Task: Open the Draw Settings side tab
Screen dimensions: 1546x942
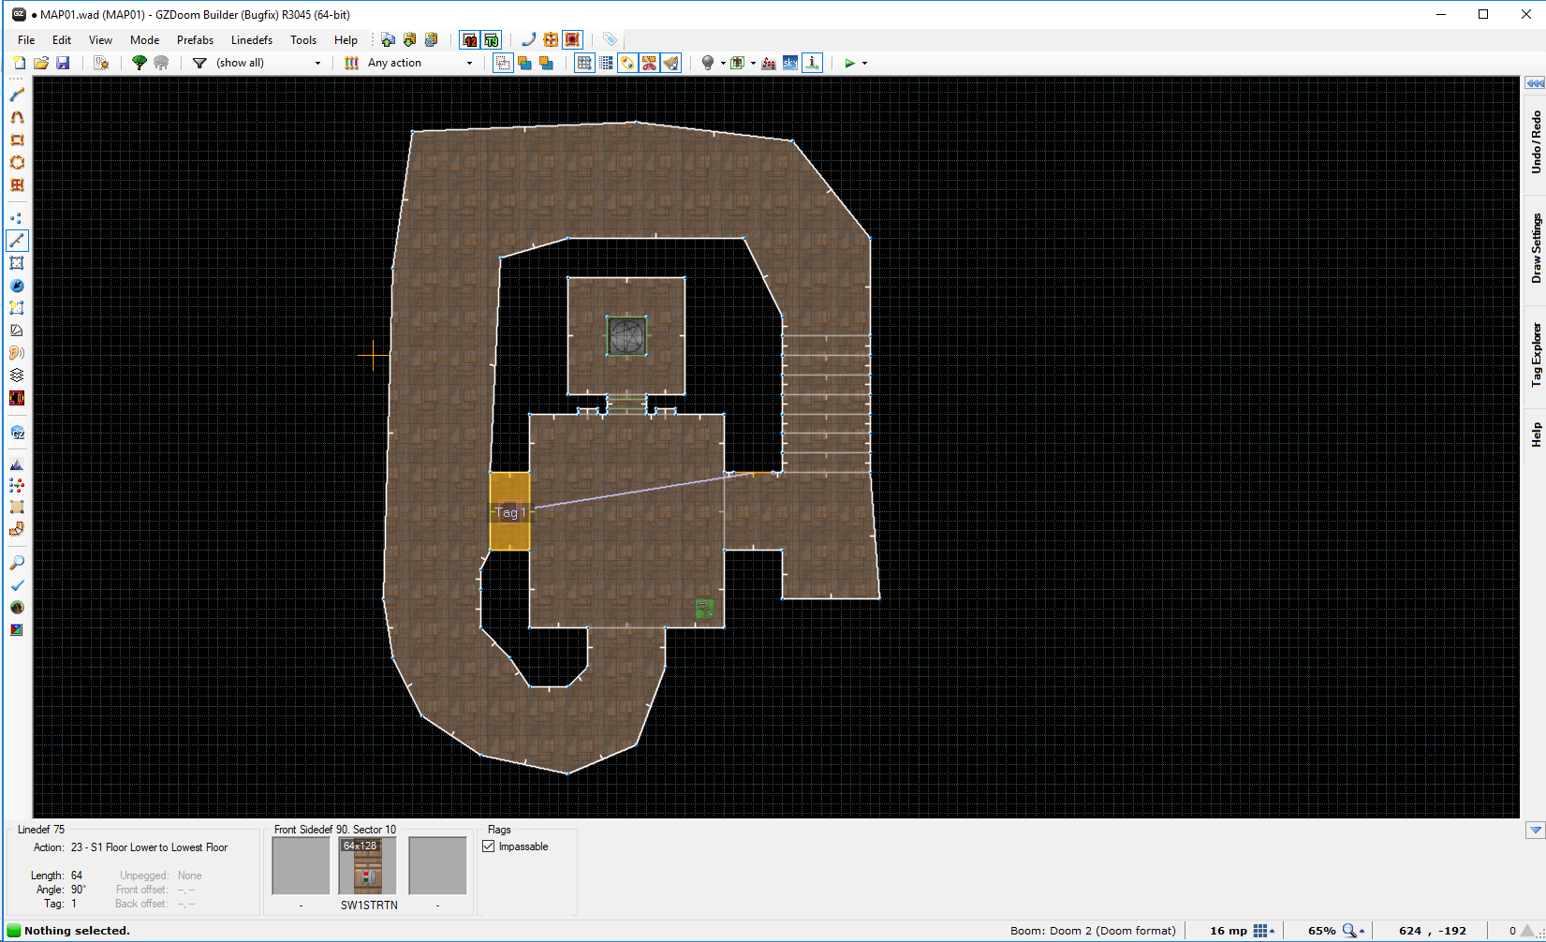Action: pos(1536,249)
